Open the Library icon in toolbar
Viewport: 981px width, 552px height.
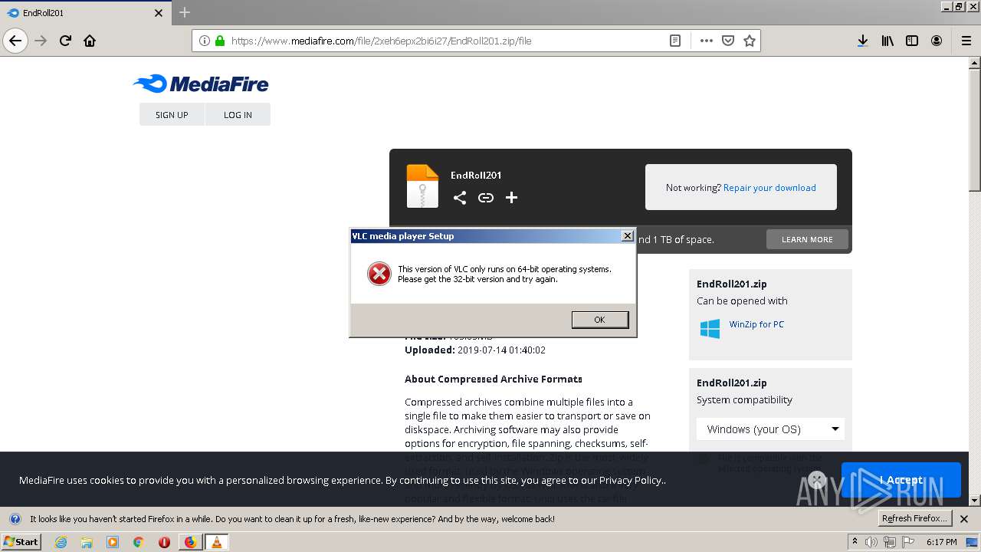pos(887,41)
